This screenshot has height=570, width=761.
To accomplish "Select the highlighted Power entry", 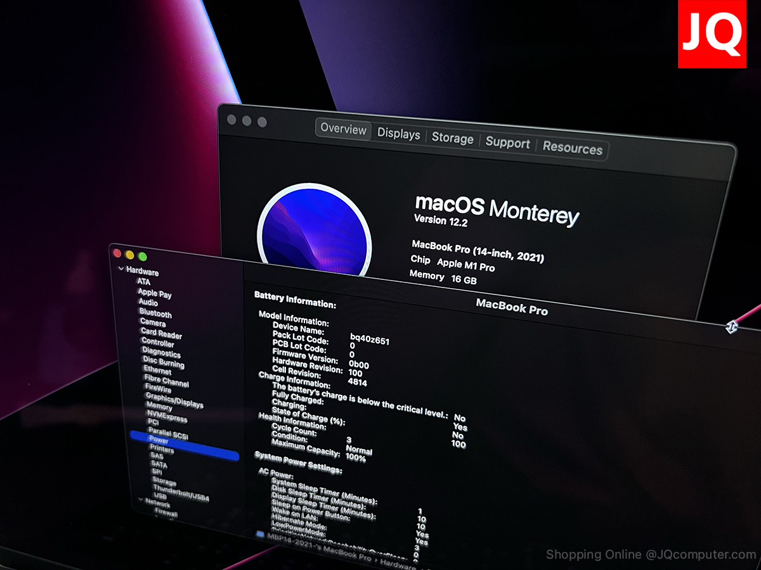I will tap(185, 446).
